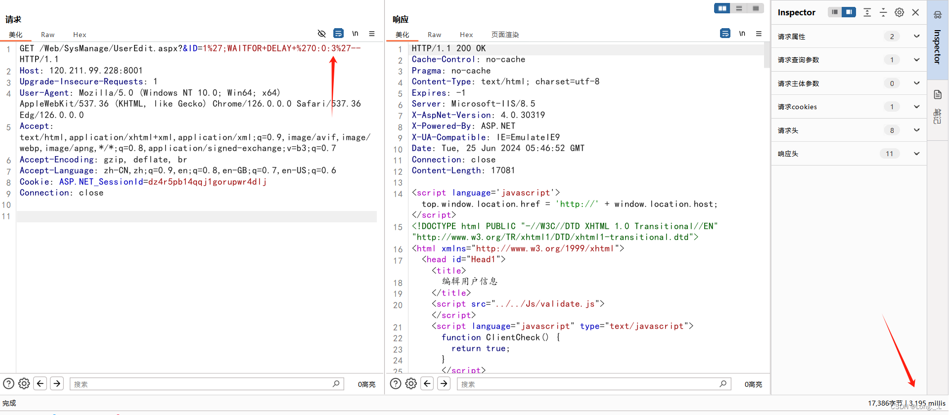This screenshot has width=949, height=415.
Task: Dock Inspector panel to the right
Action: [x=849, y=12]
